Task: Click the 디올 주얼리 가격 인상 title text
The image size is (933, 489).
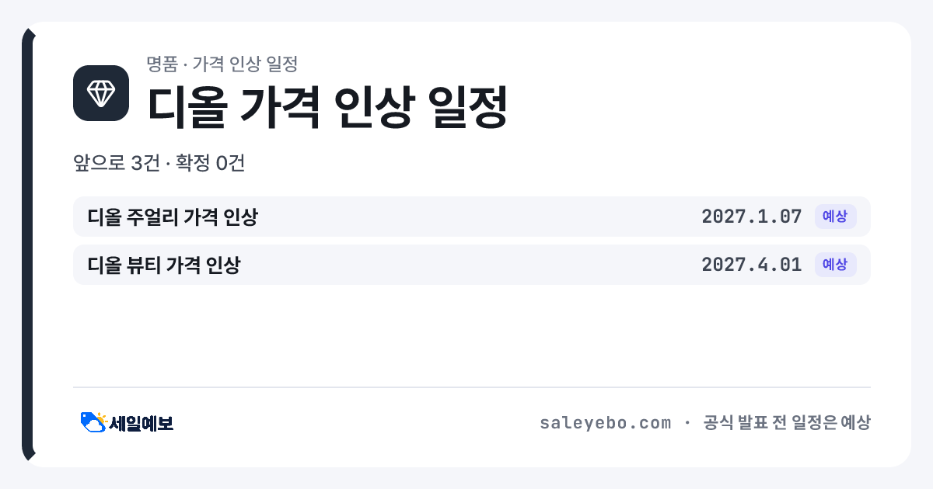Action: (x=173, y=217)
